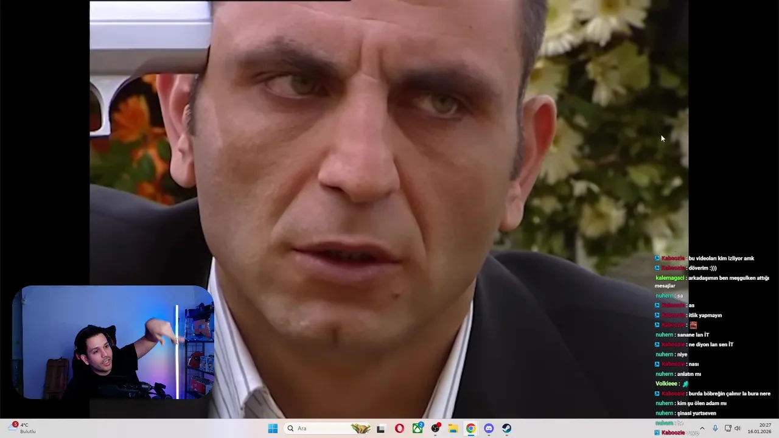Click chat message 'itlik yapmayın'
Viewport: 779px width, 438px height.
point(705,315)
